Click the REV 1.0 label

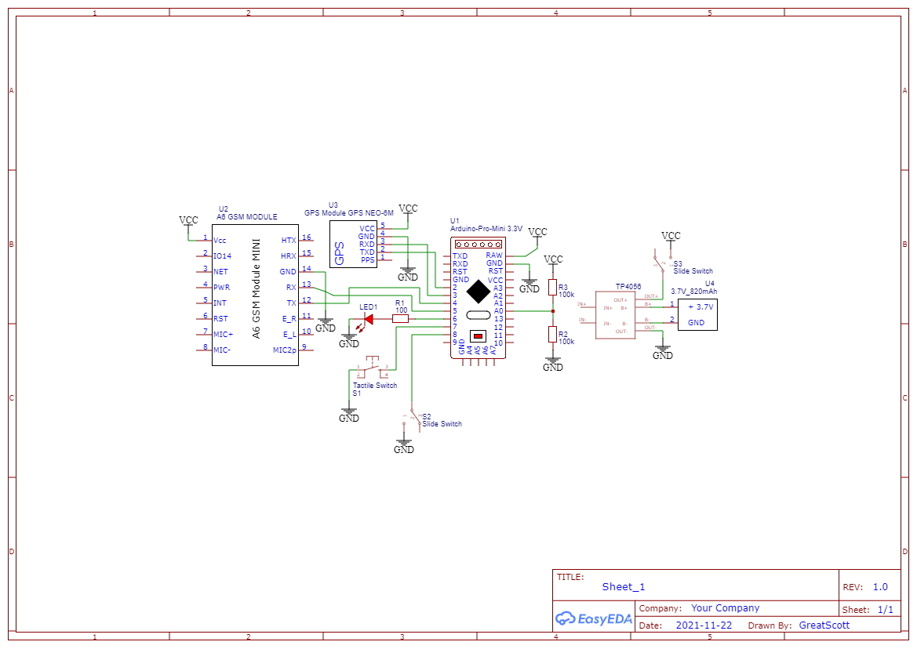point(868,586)
